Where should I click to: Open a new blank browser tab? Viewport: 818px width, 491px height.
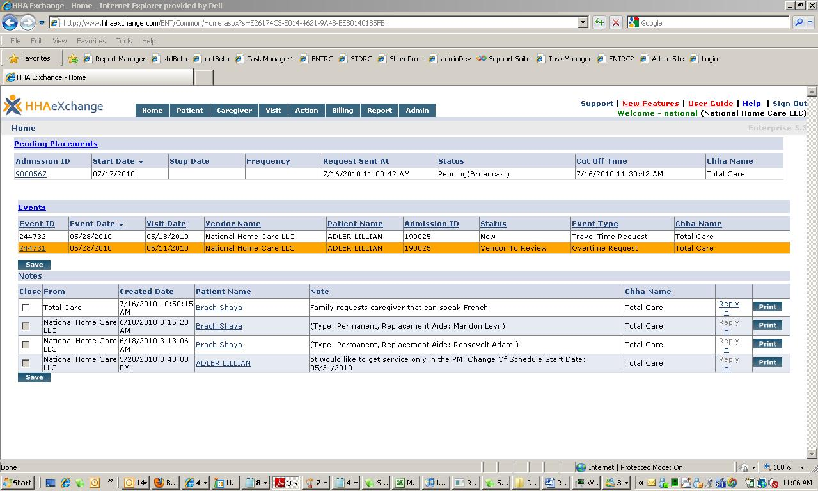[203, 77]
